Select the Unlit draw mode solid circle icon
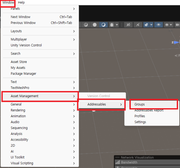The height and width of the screenshot is (168, 180). 95,25
